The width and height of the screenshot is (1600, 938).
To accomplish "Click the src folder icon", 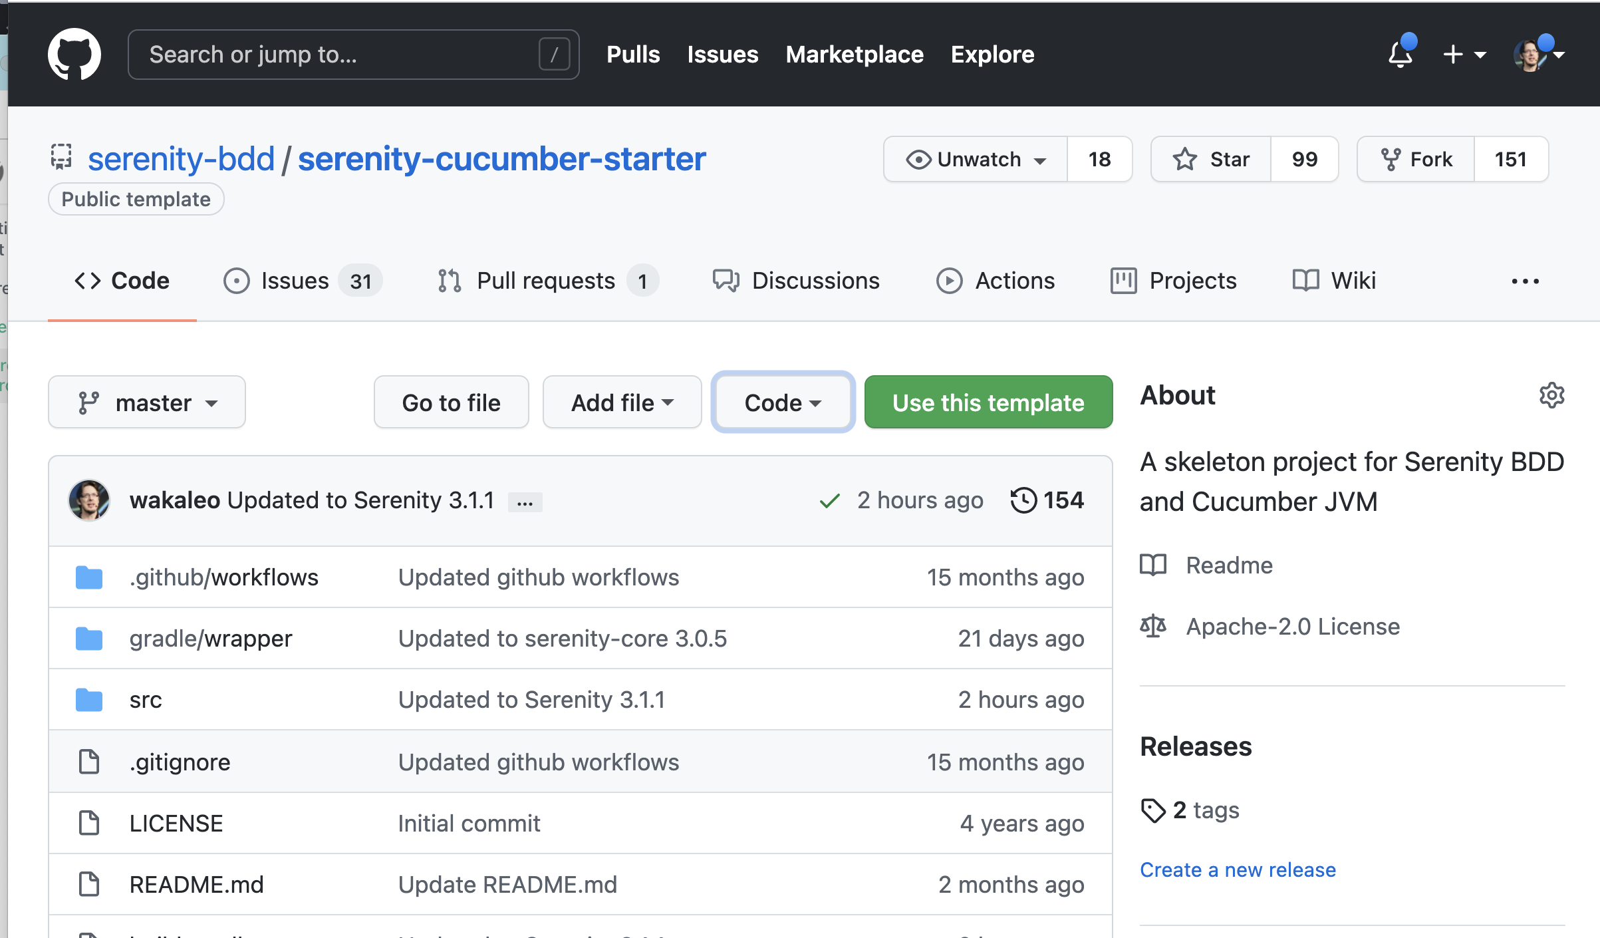I will pos(89,700).
